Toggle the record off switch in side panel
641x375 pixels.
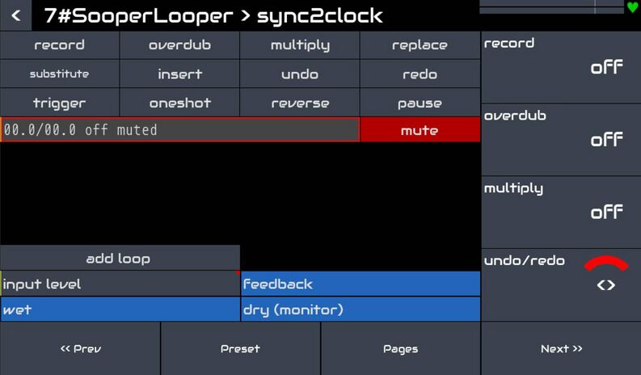606,68
